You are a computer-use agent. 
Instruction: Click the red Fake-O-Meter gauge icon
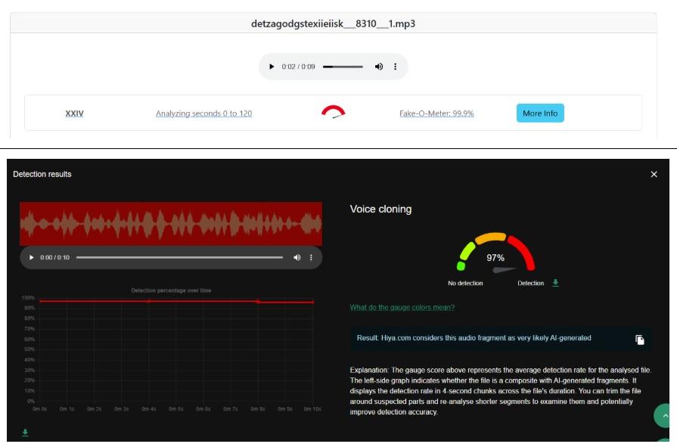click(333, 112)
